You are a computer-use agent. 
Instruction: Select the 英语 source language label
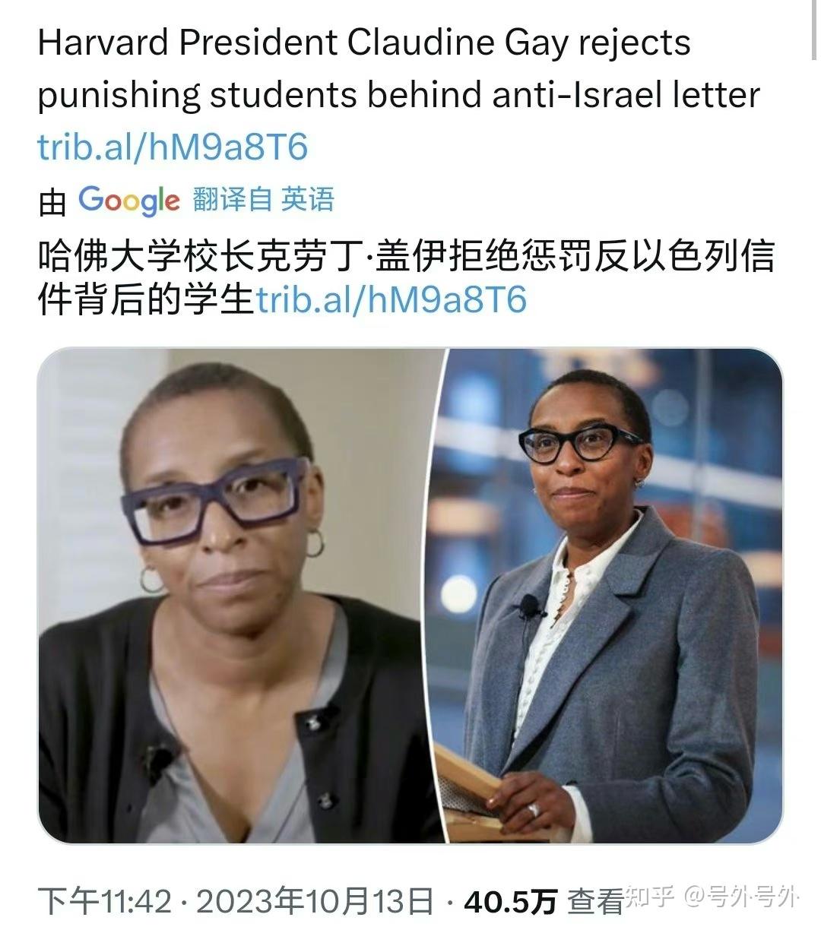click(x=308, y=200)
